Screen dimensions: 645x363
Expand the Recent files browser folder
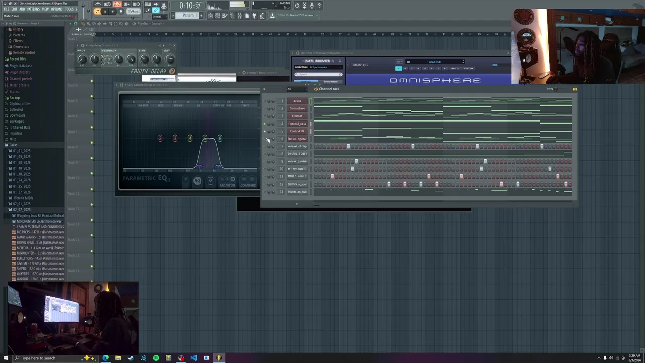[18, 59]
